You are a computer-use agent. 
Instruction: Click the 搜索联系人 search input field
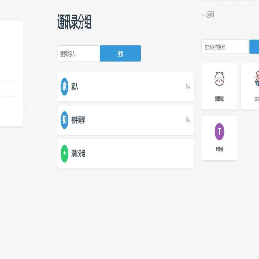click(78, 54)
